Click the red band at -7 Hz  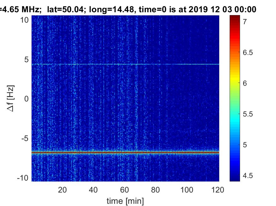[125, 153]
